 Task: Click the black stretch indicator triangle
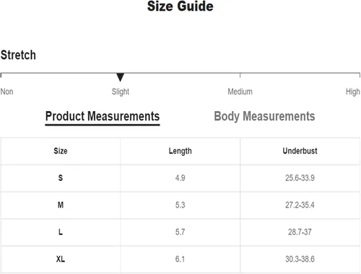[x=120, y=77]
